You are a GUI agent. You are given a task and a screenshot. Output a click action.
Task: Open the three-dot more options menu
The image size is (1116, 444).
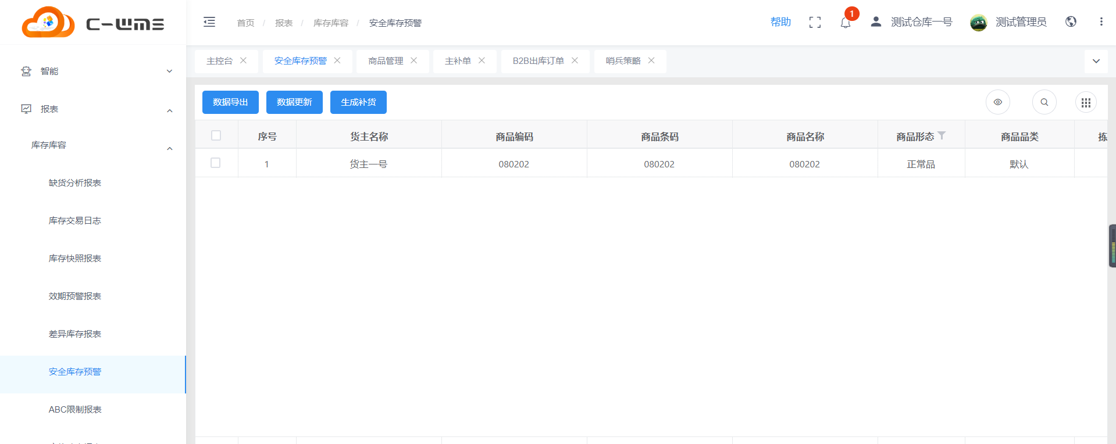coord(1101,22)
